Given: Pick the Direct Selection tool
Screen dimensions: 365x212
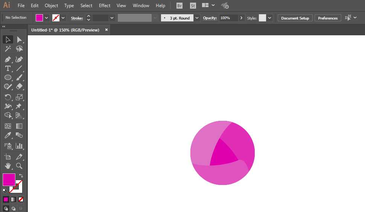Looking at the screenshot, I should tap(19, 39).
